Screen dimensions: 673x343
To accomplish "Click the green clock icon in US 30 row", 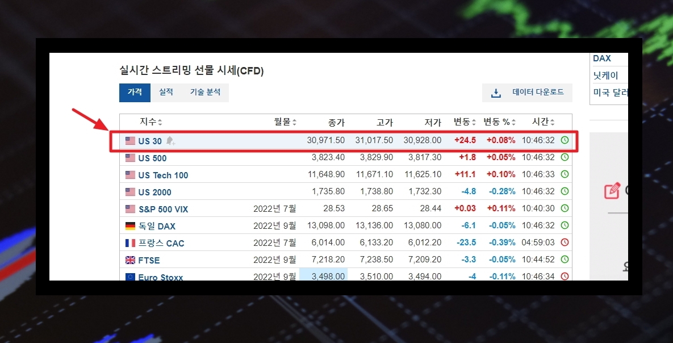I will [565, 140].
